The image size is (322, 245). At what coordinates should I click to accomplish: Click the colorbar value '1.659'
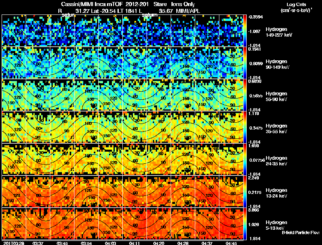[254, 146]
